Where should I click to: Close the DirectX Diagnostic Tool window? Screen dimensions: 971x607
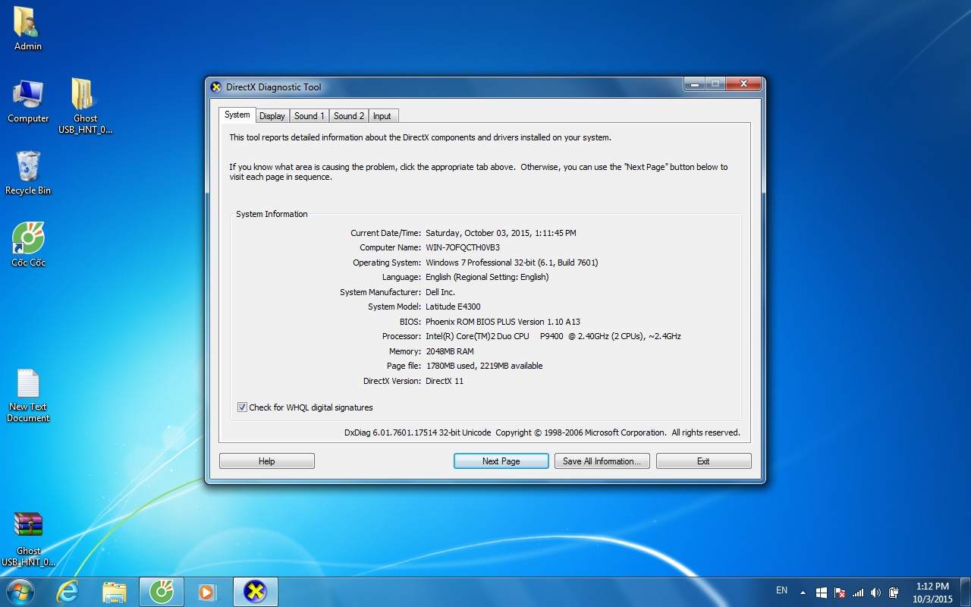click(x=743, y=83)
